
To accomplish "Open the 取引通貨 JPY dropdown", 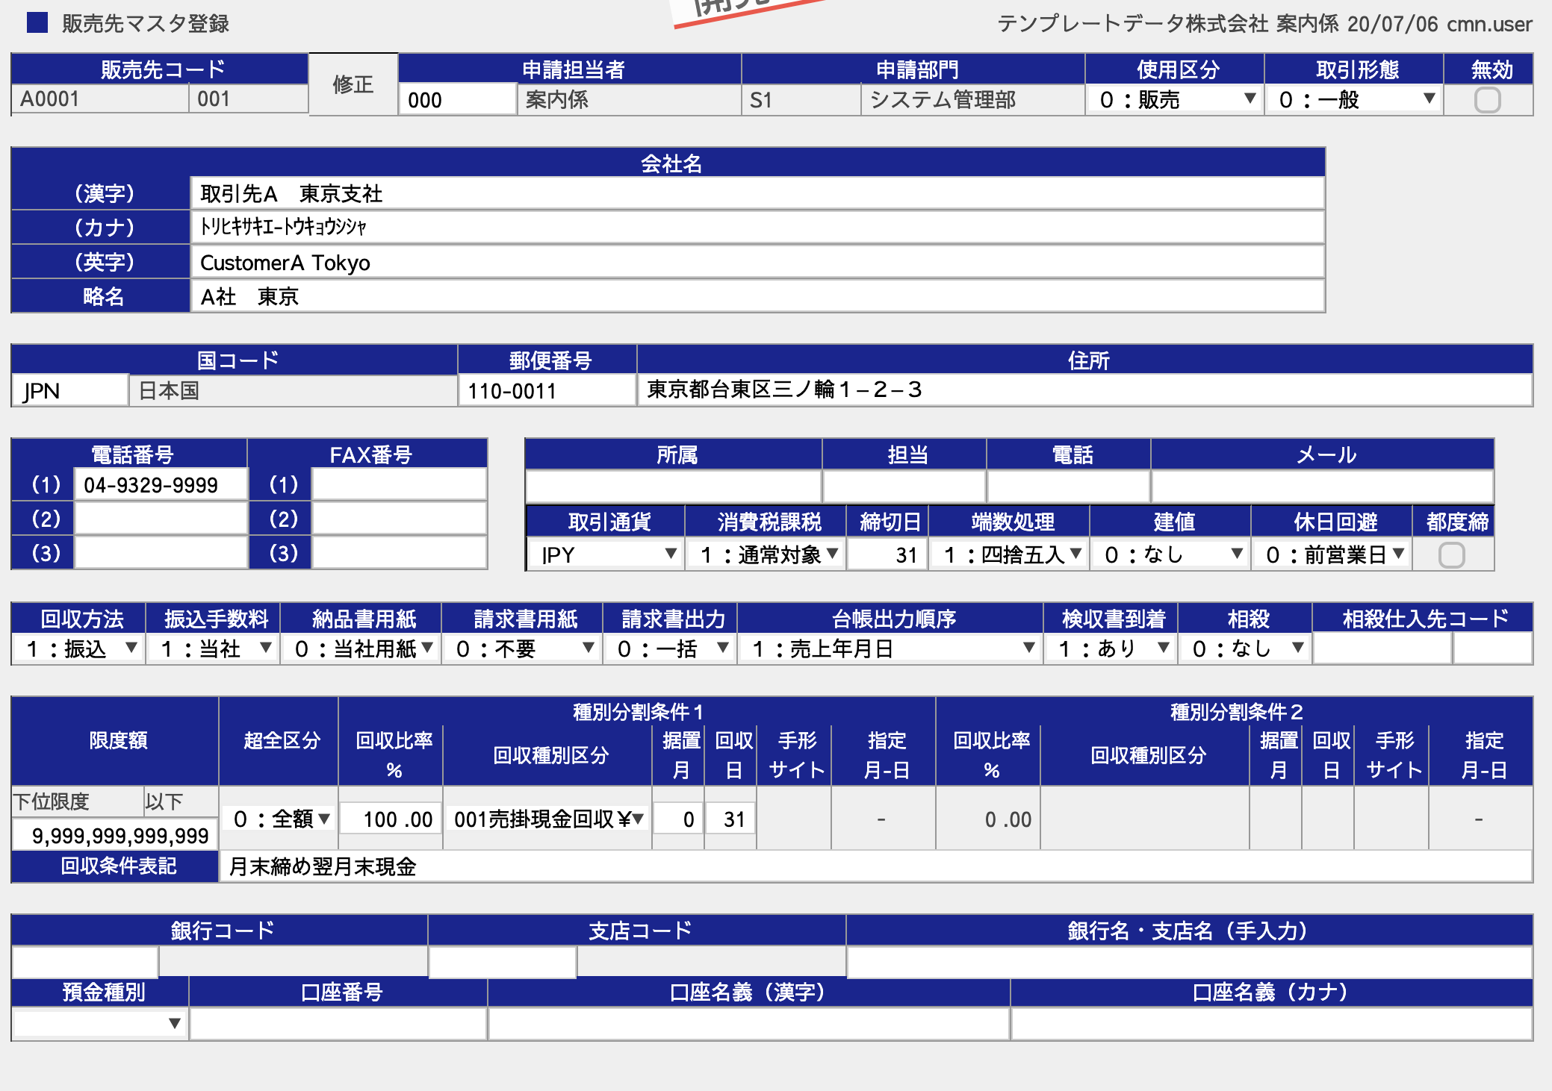I will pos(605,554).
